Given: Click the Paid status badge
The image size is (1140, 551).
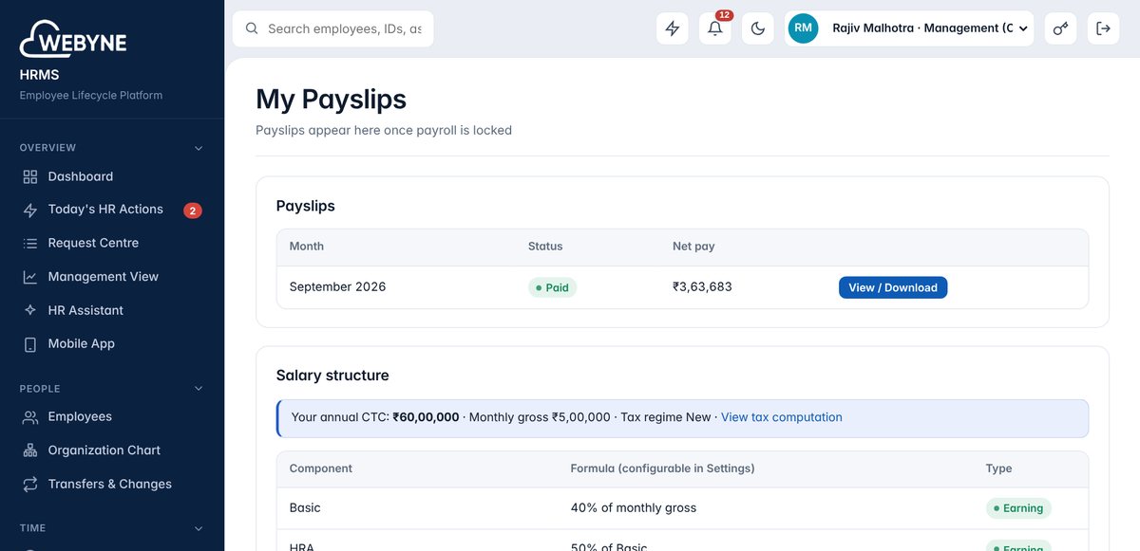Looking at the screenshot, I should [552, 287].
